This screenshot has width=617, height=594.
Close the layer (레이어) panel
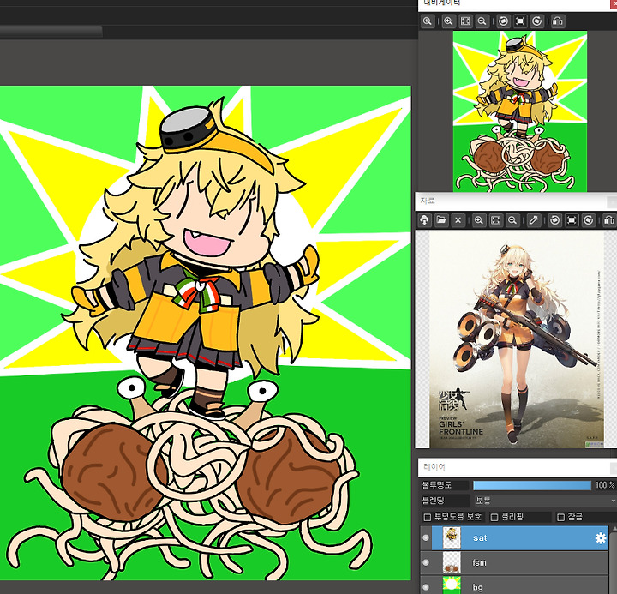613,468
